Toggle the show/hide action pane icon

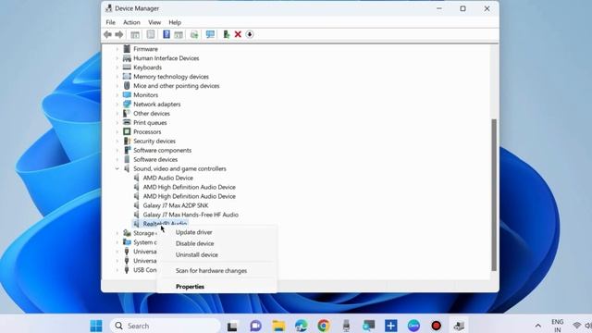(x=179, y=34)
